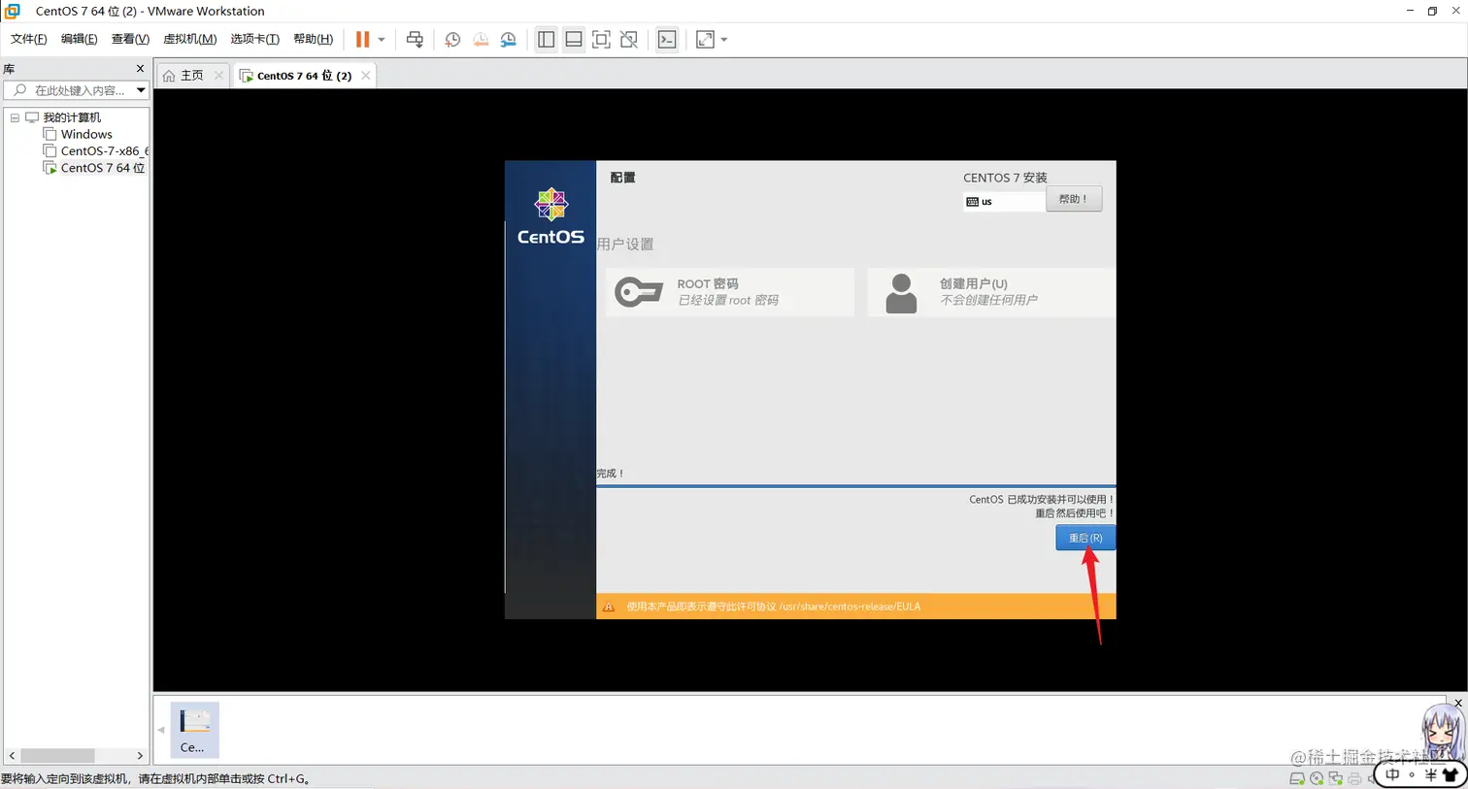Click library scrollbar right arrow
The width and height of the screenshot is (1468, 789).
(x=140, y=755)
